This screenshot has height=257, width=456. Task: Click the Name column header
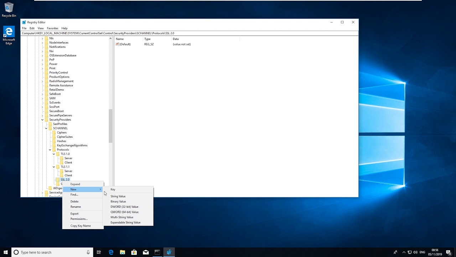click(128, 39)
